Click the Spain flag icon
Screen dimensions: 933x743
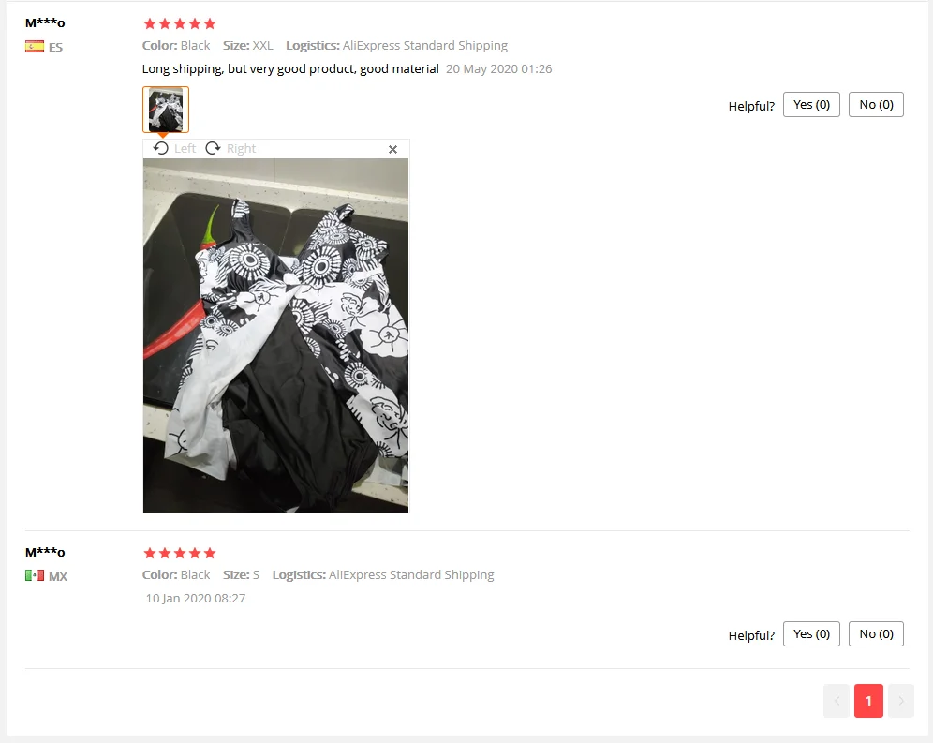point(35,47)
